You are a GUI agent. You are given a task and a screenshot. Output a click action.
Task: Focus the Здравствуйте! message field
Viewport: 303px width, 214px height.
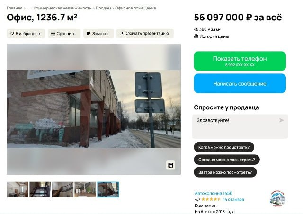point(240,126)
